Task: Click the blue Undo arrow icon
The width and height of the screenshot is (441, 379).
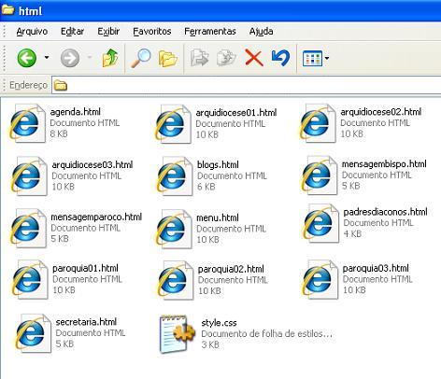Action: 280,58
